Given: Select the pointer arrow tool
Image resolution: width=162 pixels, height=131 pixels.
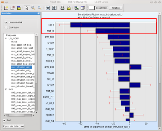Looking at the screenshot, I should (x=27, y=8).
